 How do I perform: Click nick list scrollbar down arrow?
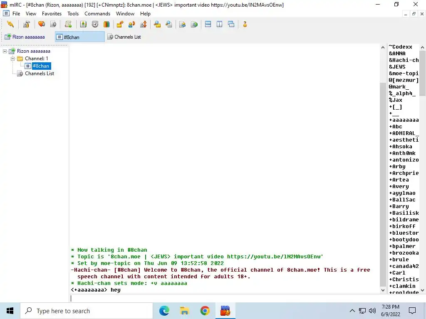click(422, 290)
